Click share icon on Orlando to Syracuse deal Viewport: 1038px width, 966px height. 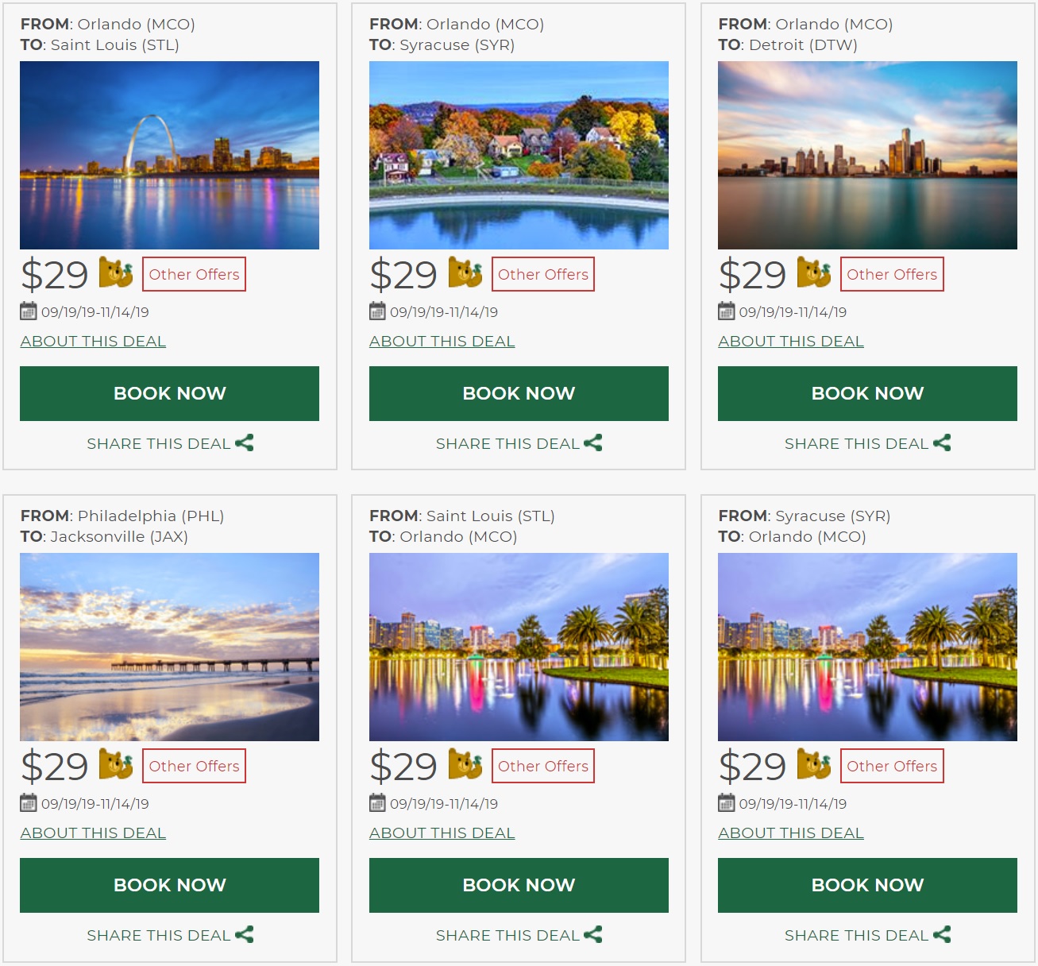593,443
